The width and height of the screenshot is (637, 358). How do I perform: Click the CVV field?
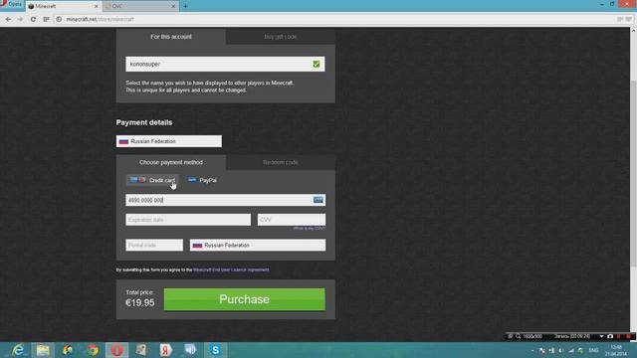tap(292, 220)
